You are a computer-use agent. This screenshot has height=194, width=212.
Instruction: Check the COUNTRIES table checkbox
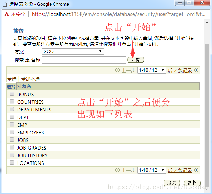coord(12,101)
